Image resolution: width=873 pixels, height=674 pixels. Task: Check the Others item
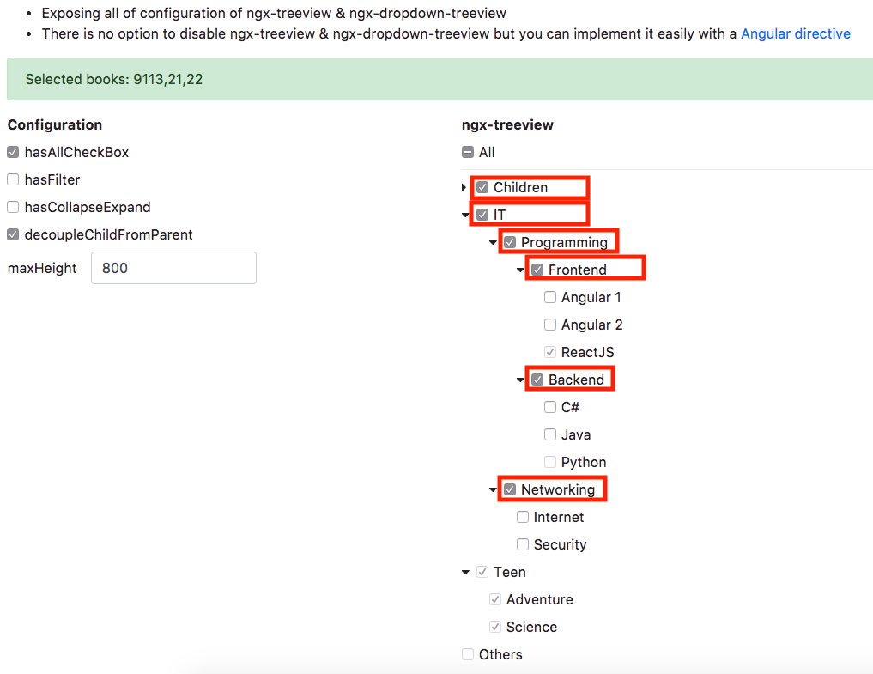click(467, 653)
